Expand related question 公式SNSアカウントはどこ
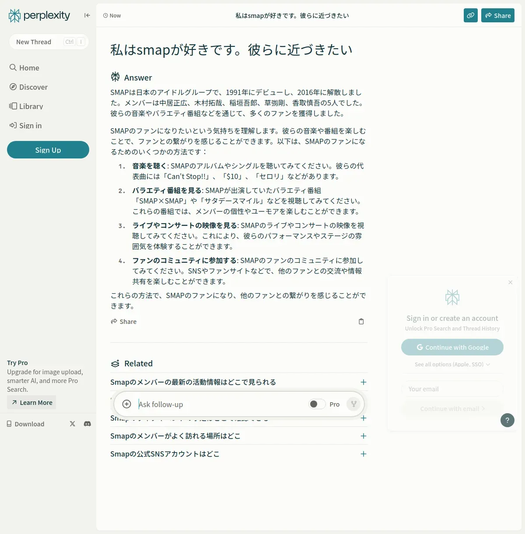Viewport: 525px width, 534px height. click(363, 454)
